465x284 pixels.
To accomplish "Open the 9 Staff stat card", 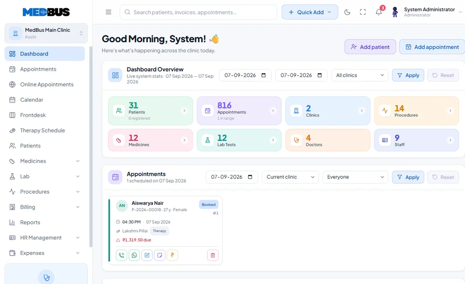I will click(416, 140).
